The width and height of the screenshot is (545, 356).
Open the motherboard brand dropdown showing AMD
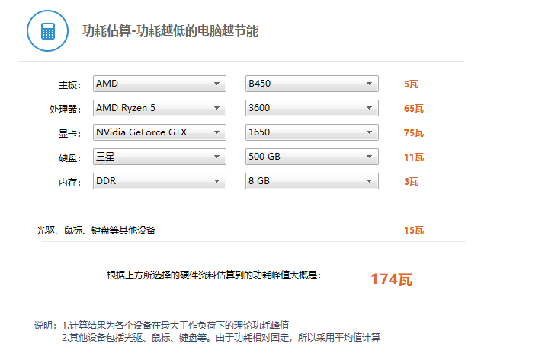(159, 84)
